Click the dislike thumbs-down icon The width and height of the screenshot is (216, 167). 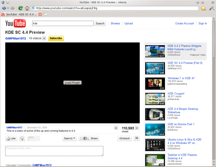22,138
